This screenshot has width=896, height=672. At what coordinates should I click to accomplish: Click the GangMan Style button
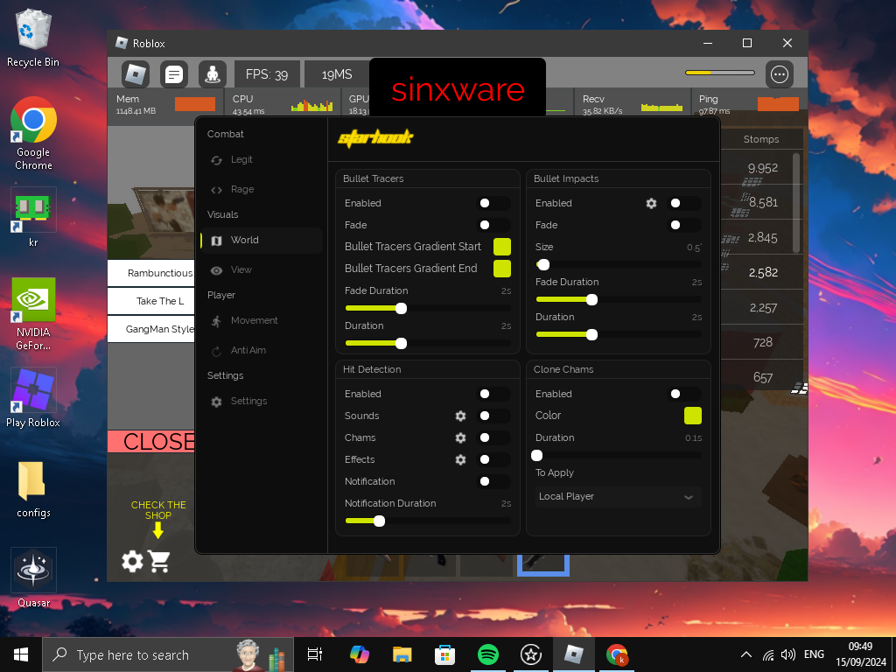pyautogui.click(x=151, y=329)
